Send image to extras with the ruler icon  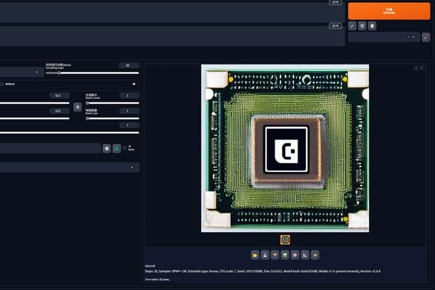click(305, 255)
